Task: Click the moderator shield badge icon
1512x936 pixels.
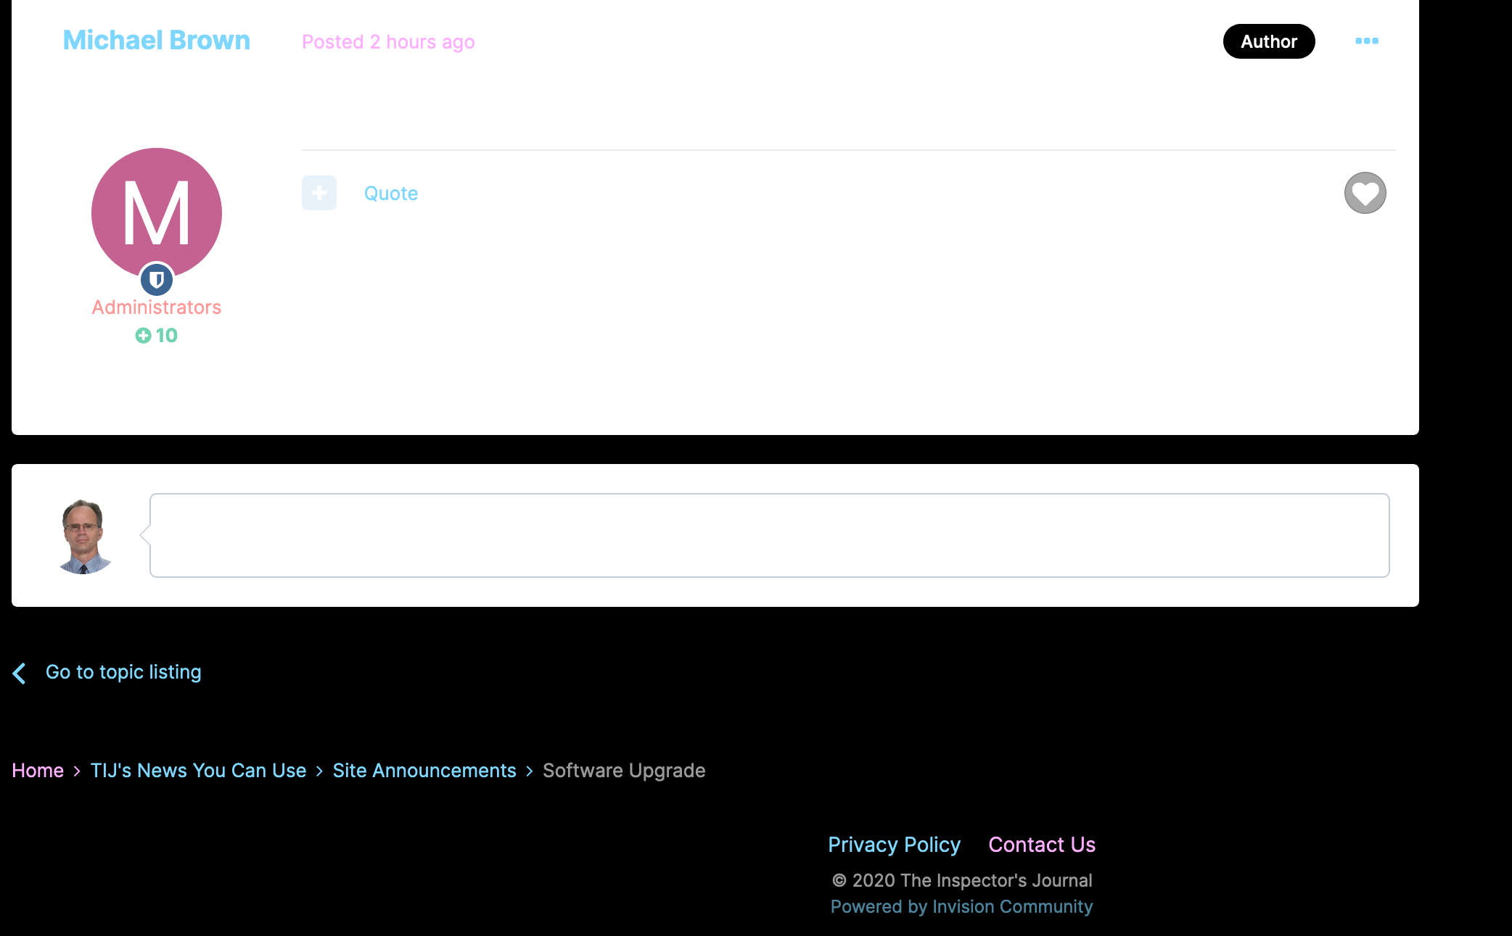Action: coord(156,279)
